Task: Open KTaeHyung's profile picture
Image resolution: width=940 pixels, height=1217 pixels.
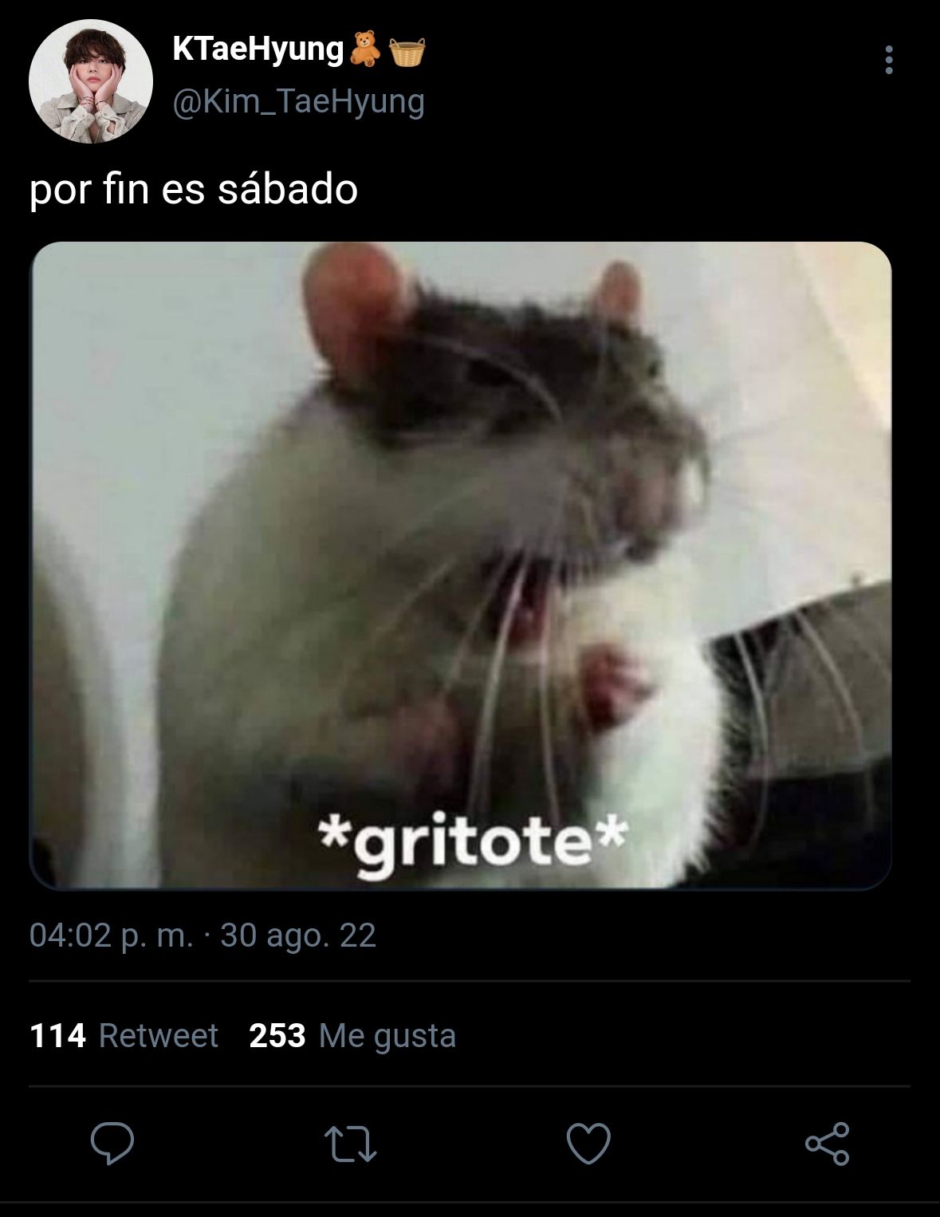Action: coord(90,81)
